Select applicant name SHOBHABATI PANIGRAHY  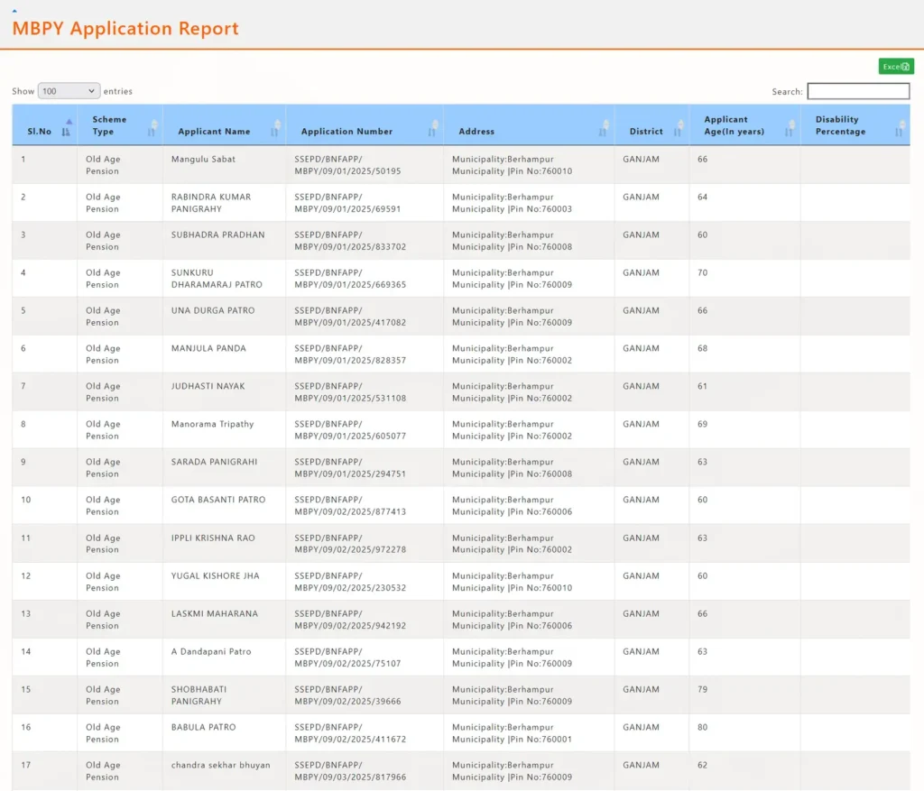pyautogui.click(x=199, y=695)
